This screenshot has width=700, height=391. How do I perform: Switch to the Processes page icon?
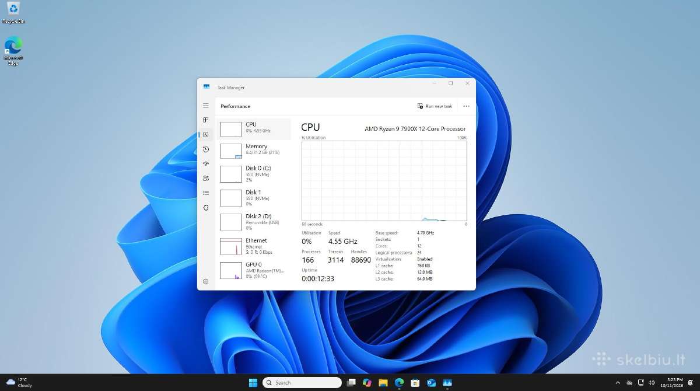pyautogui.click(x=206, y=120)
